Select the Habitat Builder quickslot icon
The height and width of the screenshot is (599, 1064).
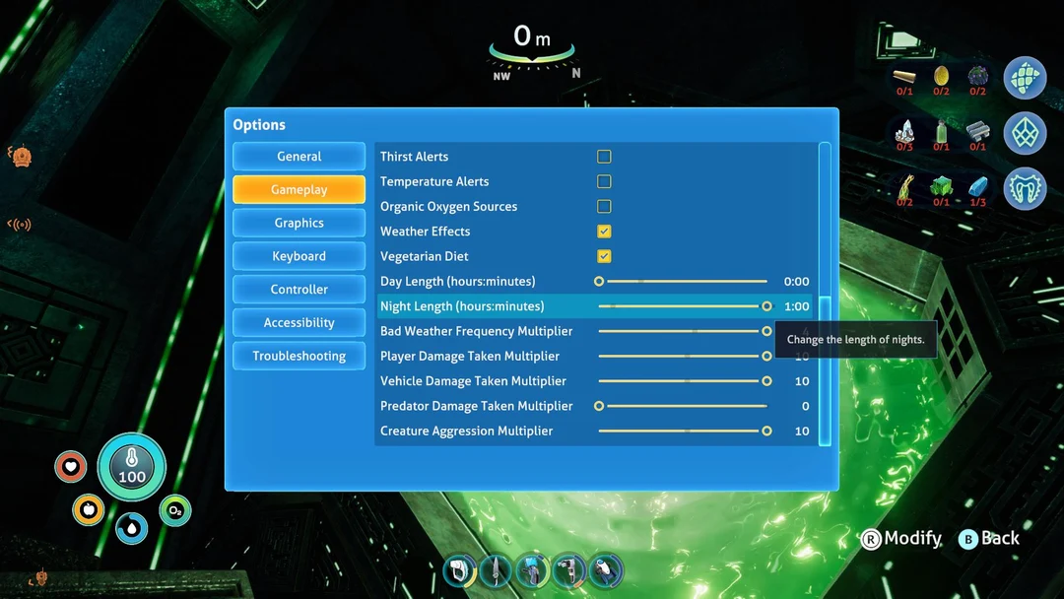[532, 569]
